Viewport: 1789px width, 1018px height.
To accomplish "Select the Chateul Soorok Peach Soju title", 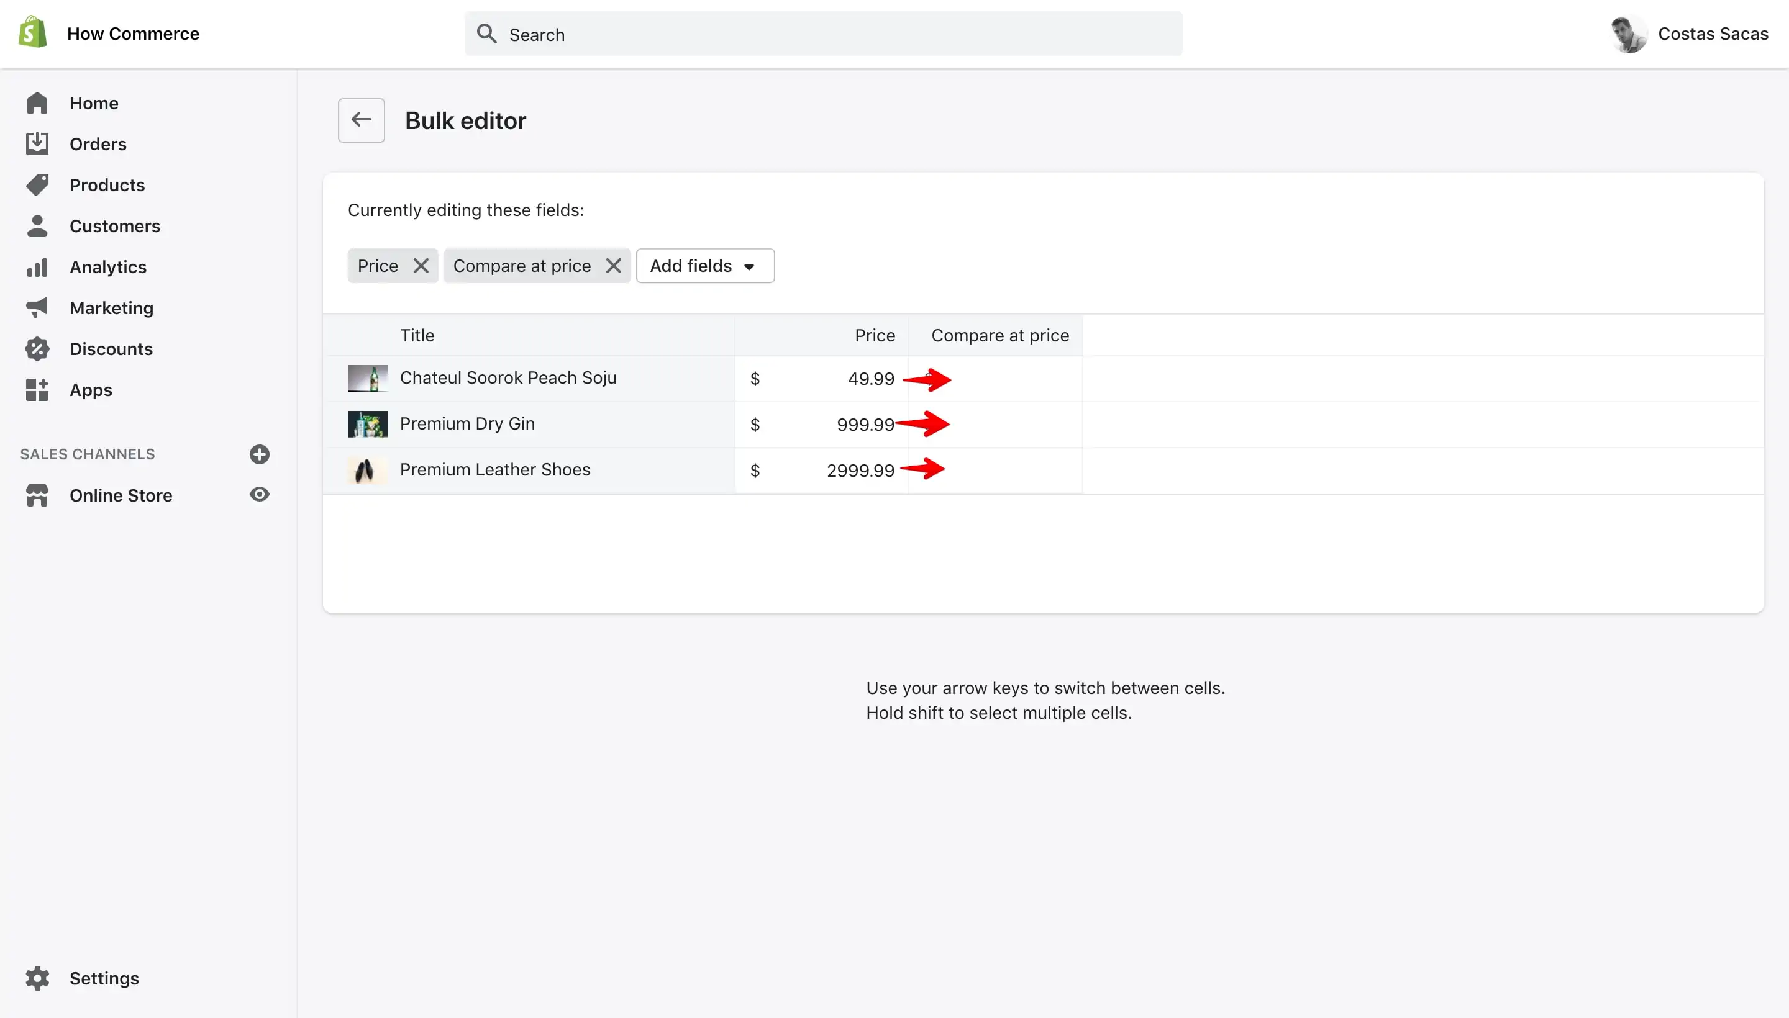I will pos(508,377).
